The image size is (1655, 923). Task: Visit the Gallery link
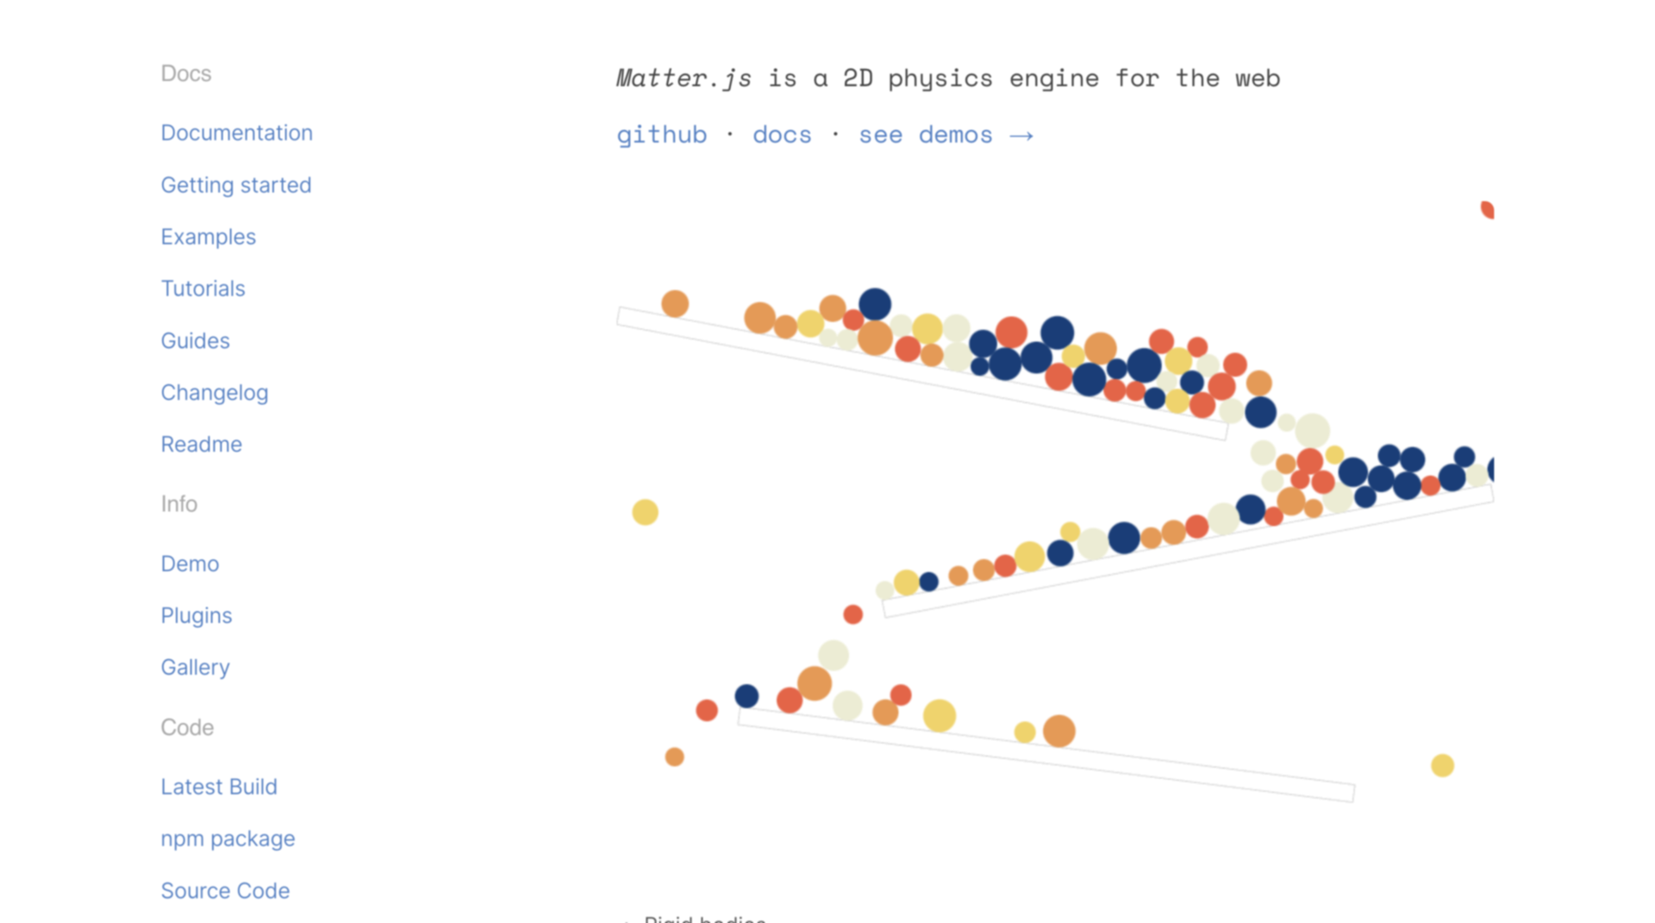[x=195, y=667]
